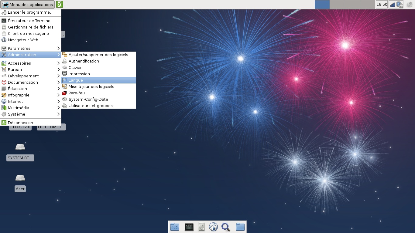Image resolution: width=415 pixels, height=233 pixels.
Task: Open the Menu des applications button
Action: (28, 5)
